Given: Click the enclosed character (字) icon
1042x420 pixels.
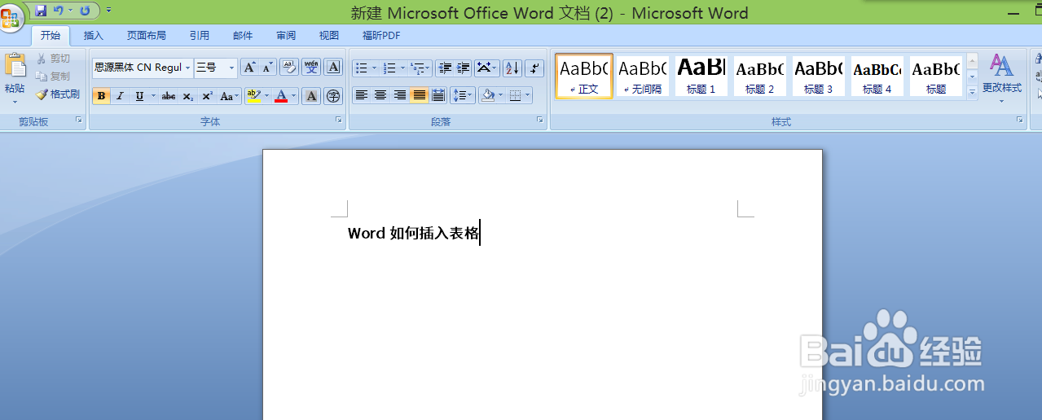Looking at the screenshot, I should pos(332,96).
